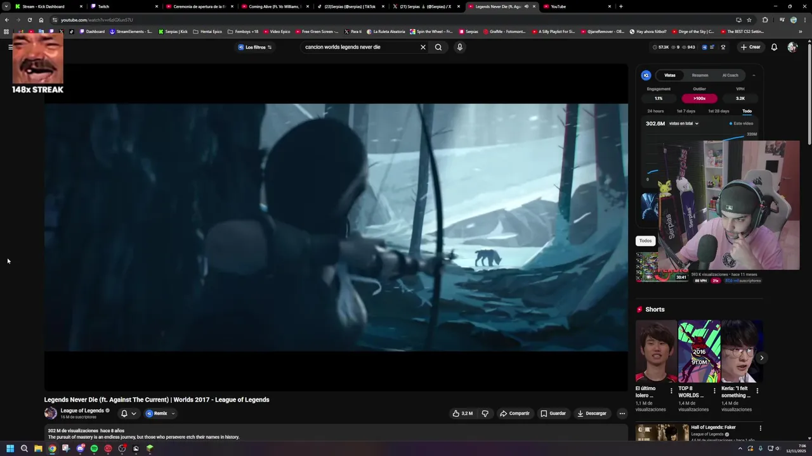
Task: Open the League of Legends channel name link
Action: (82, 410)
